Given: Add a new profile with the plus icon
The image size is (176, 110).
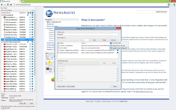Looking at the screenshot, I should (30, 13).
